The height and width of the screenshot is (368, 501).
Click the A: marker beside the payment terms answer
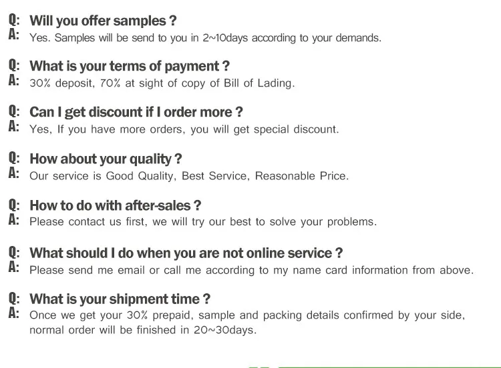(x=14, y=81)
